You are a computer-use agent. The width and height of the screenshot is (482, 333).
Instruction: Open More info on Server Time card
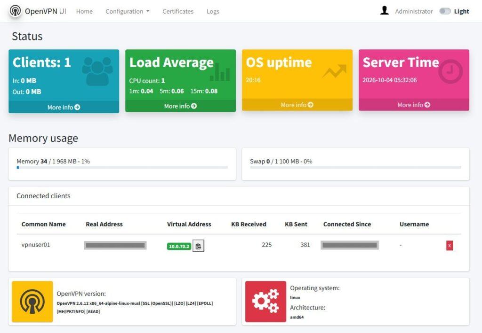(414, 105)
